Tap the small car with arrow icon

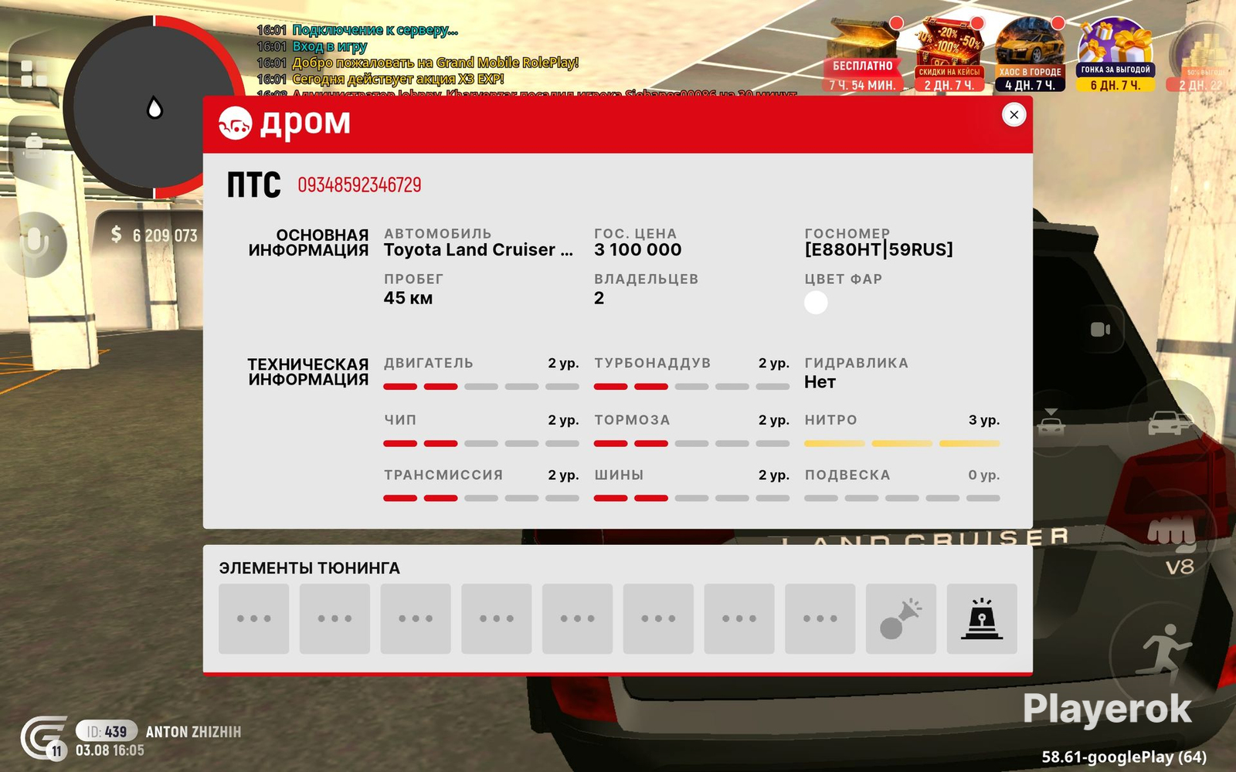tap(1051, 422)
